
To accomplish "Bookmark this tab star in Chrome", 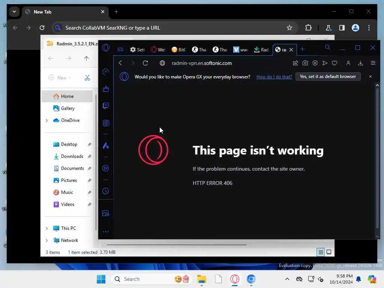I will [x=289, y=28].
